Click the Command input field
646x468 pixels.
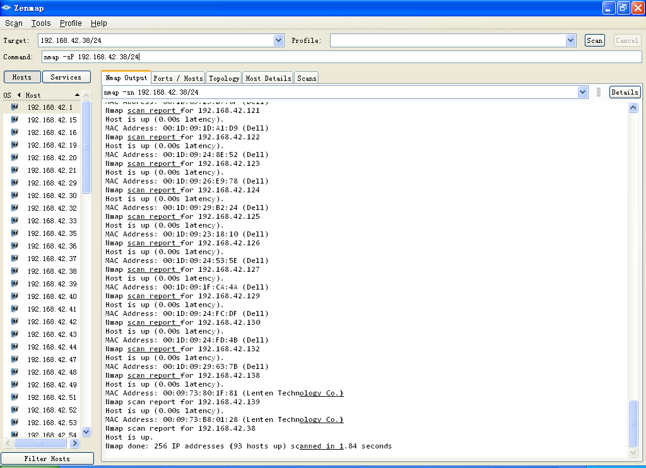(x=341, y=57)
